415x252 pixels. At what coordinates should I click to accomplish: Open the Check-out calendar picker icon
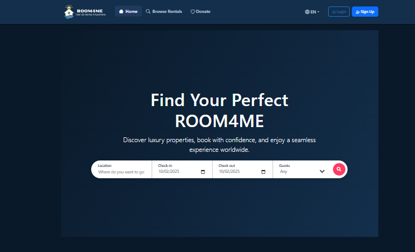pyautogui.click(x=263, y=172)
